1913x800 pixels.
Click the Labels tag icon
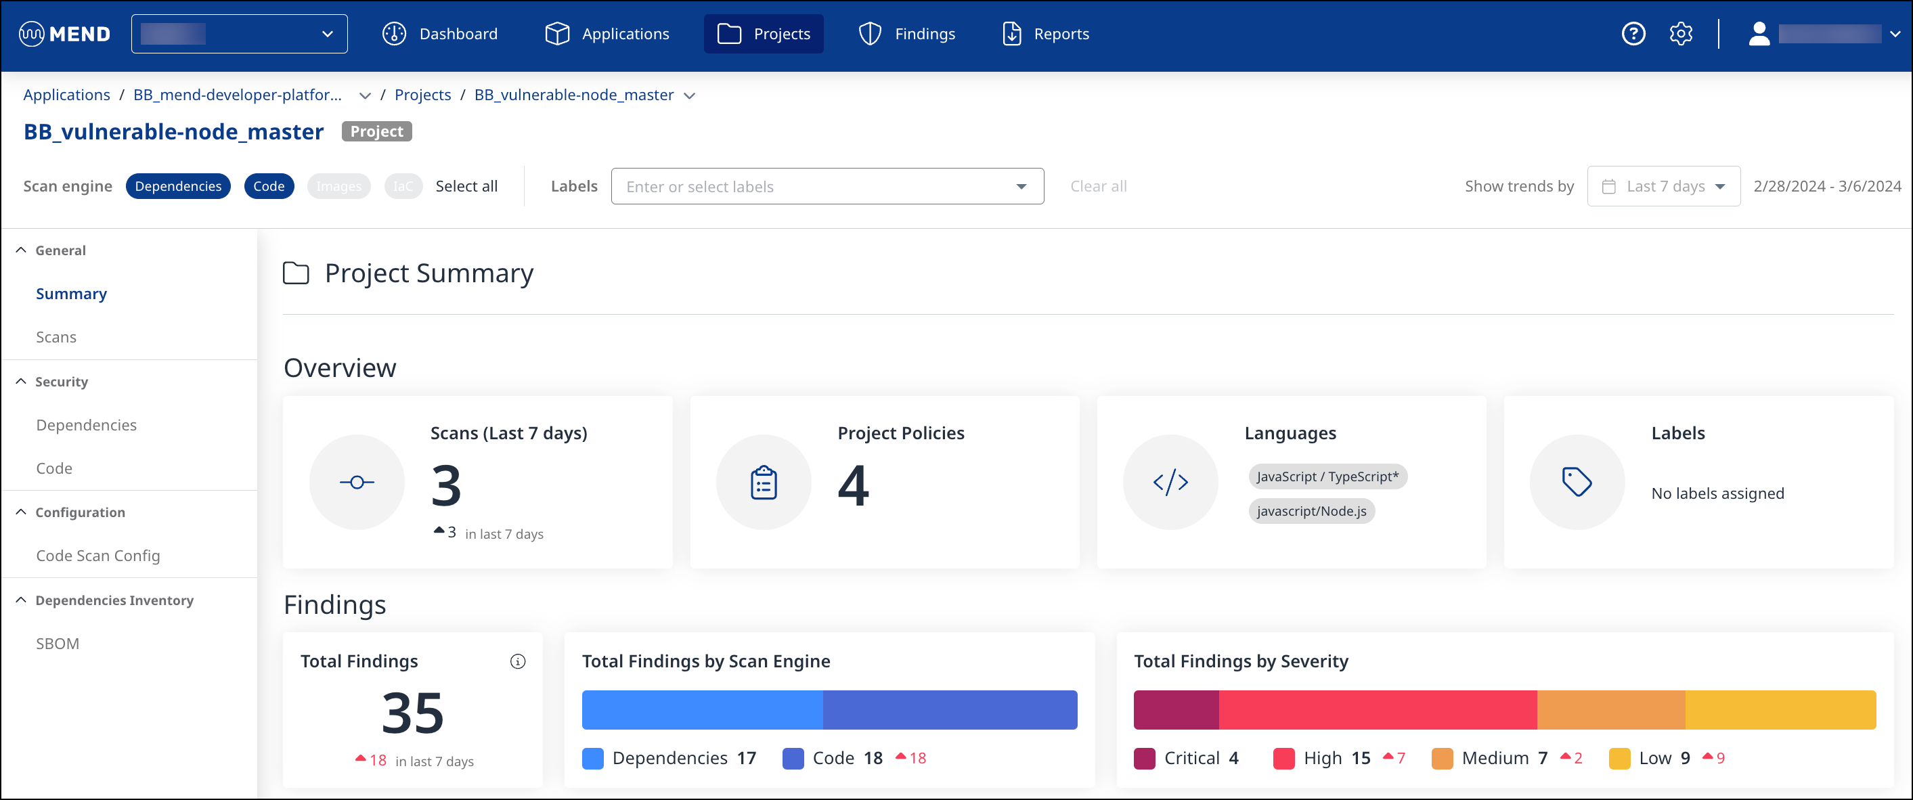tap(1577, 482)
